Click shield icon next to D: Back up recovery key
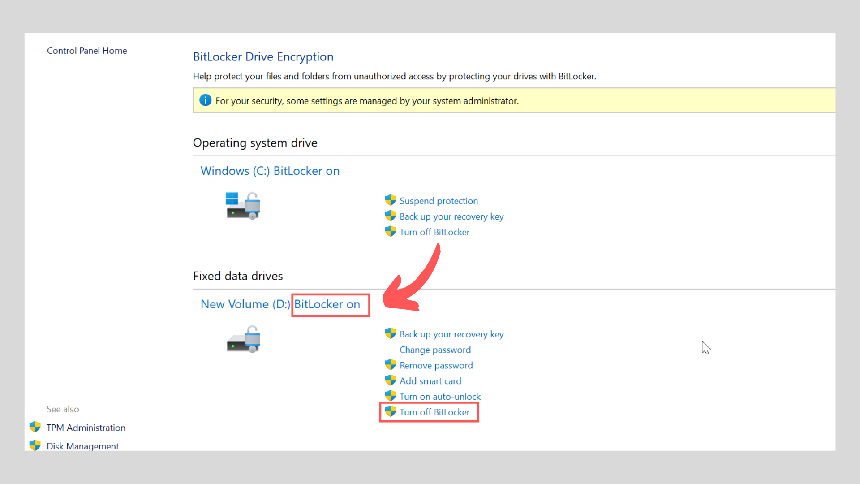 click(x=390, y=333)
